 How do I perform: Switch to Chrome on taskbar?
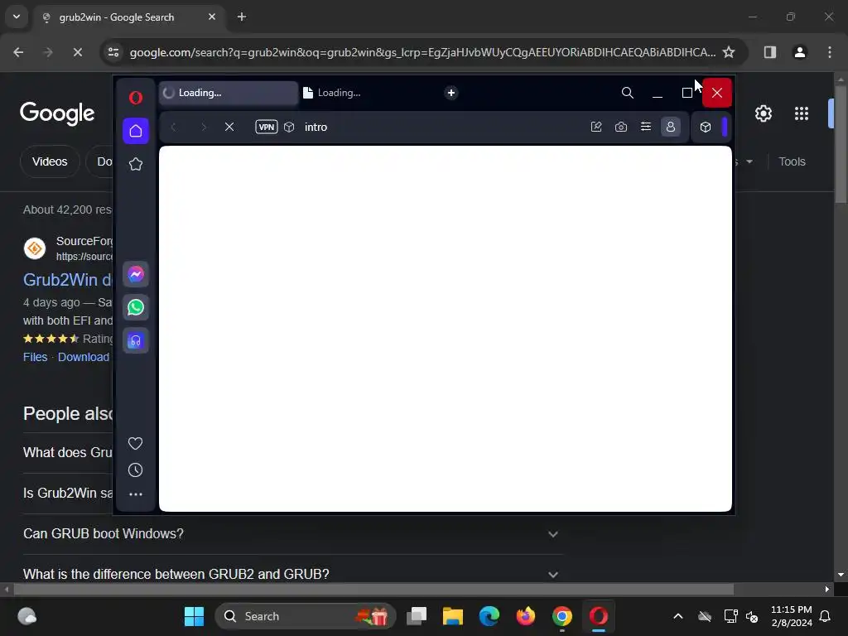[x=562, y=616]
